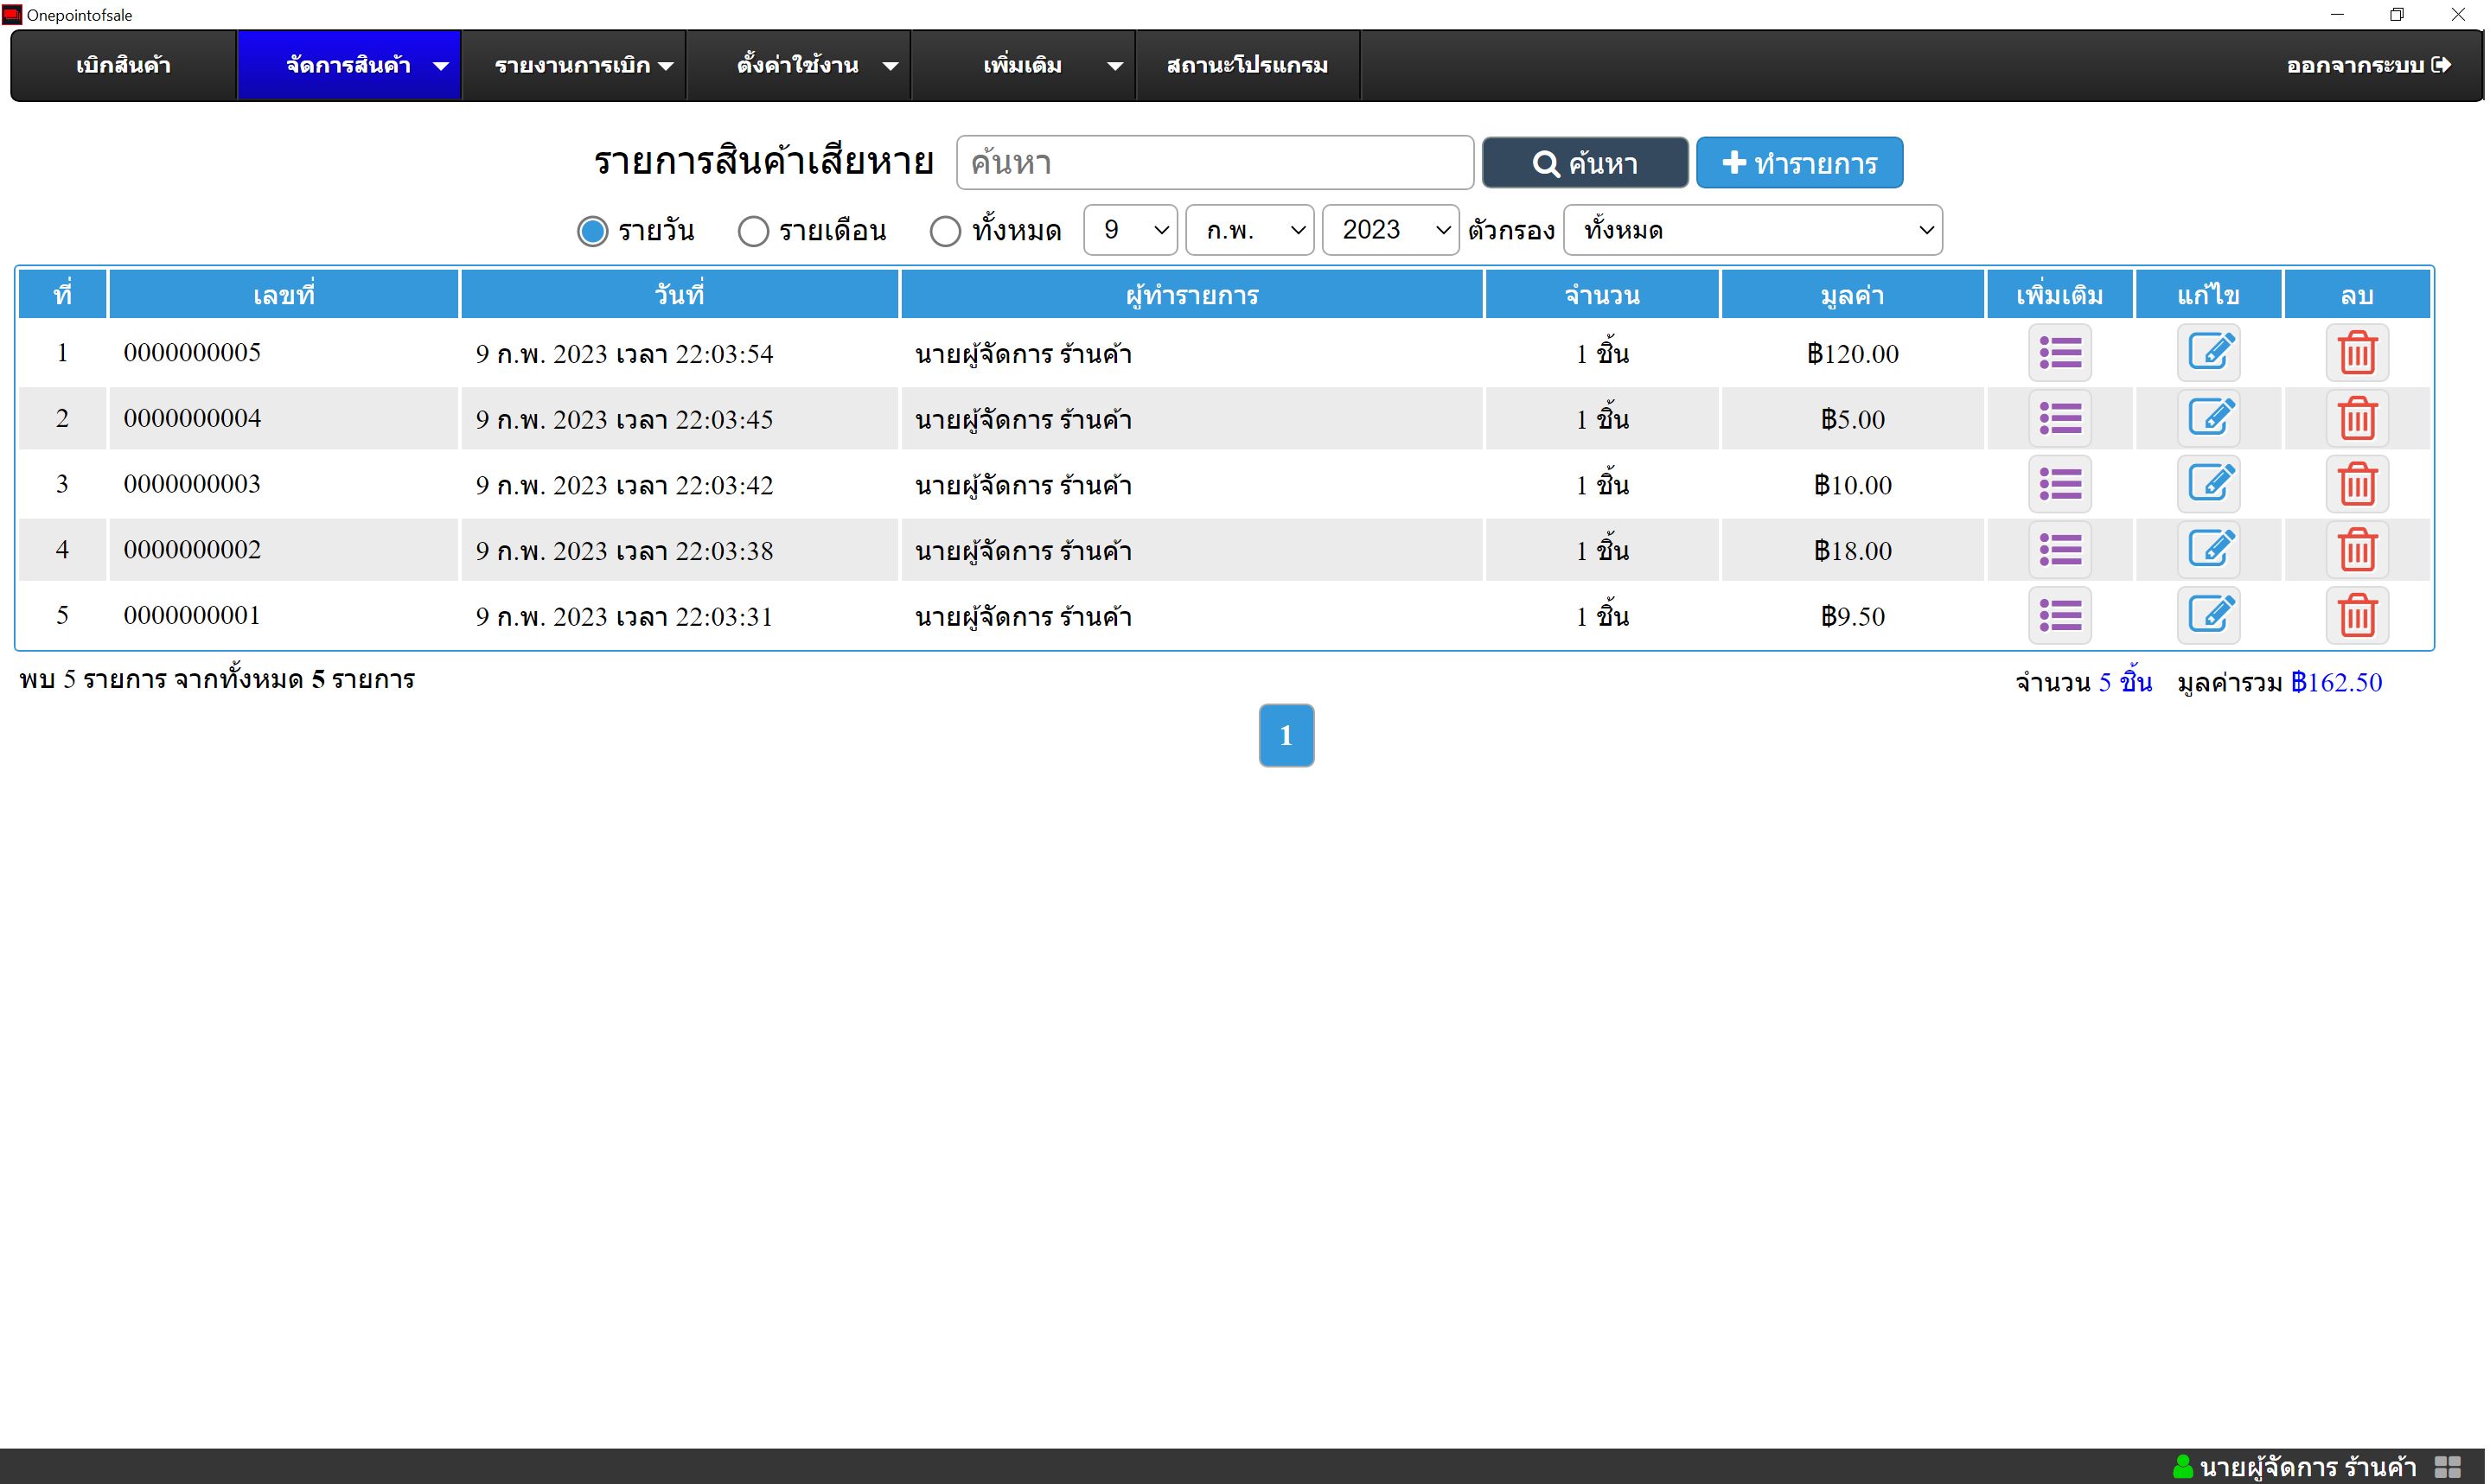
Task: Delete record 0000000005 with trash icon
Action: tap(2357, 353)
